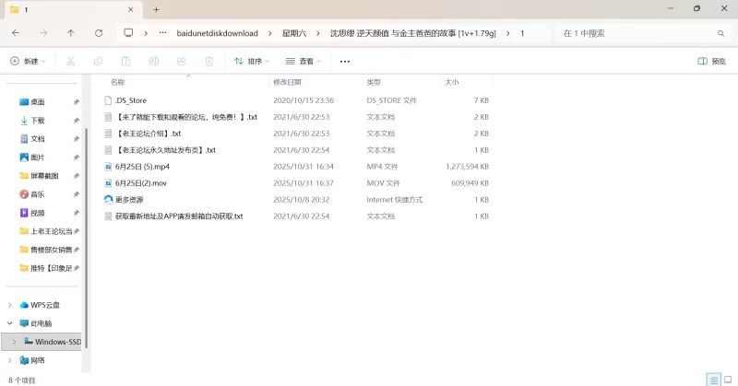Select the .DS_Store file
Viewport: 738px width, 386px height.
tap(131, 100)
